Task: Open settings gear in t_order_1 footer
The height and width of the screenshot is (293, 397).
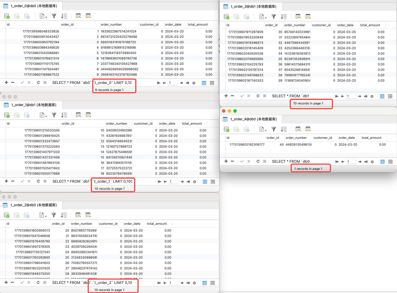Action: [195, 181]
